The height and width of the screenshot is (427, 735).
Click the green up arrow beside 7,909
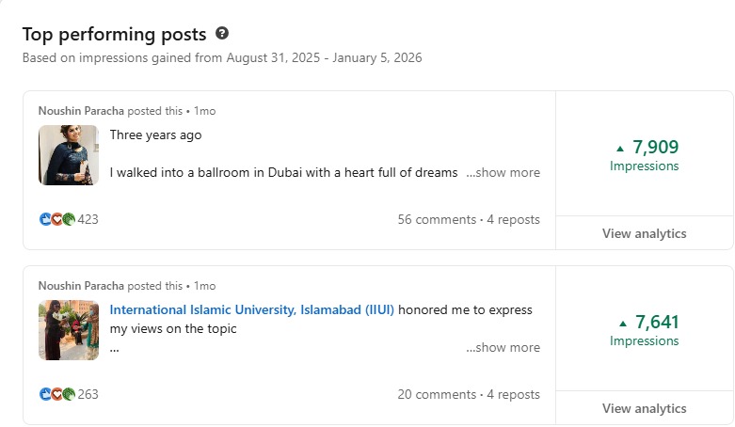point(620,148)
